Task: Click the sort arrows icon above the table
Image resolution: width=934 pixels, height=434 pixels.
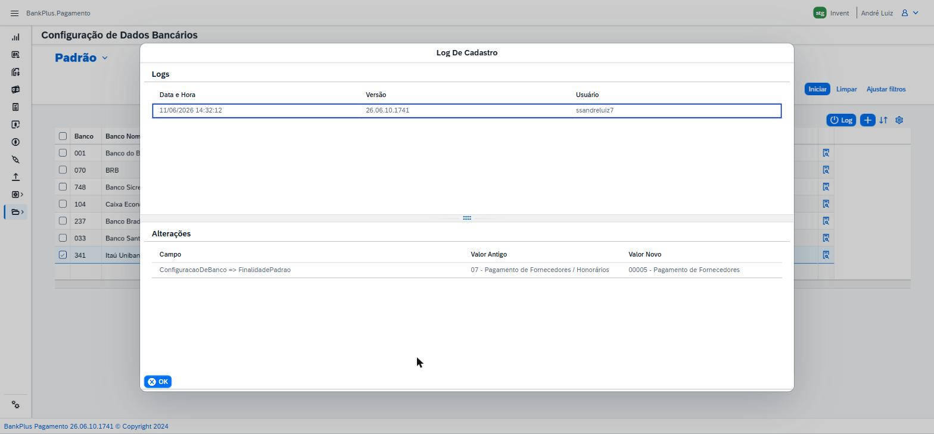Action: click(x=883, y=120)
